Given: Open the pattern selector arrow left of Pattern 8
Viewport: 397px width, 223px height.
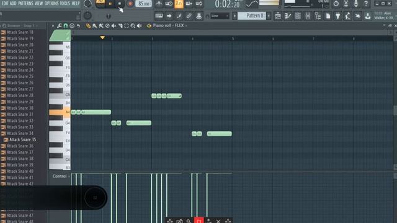Looking at the screenshot, I should [x=234, y=16].
